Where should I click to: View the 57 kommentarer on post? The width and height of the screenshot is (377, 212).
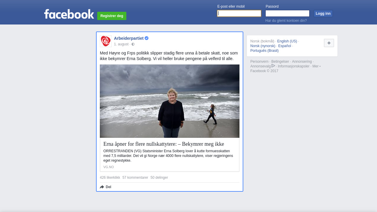[135, 178]
